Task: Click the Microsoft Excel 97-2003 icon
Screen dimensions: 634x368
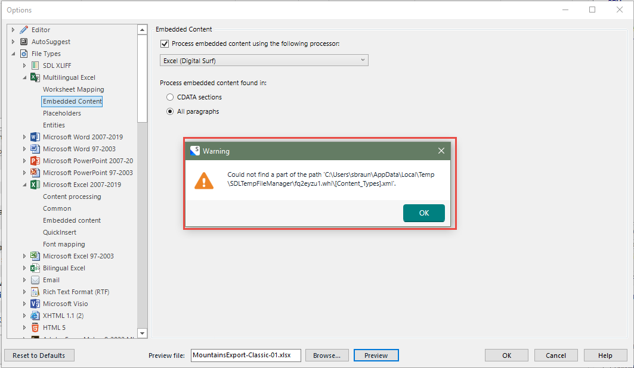Action: pos(35,256)
